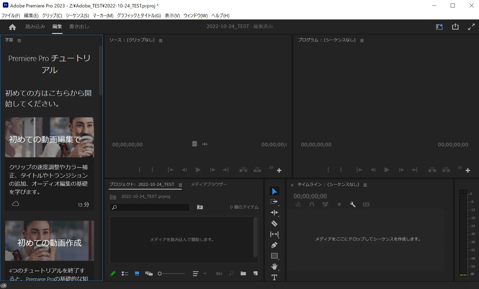Open the Source monitor panel menu
This screenshot has width=479, height=289.
point(161,41)
